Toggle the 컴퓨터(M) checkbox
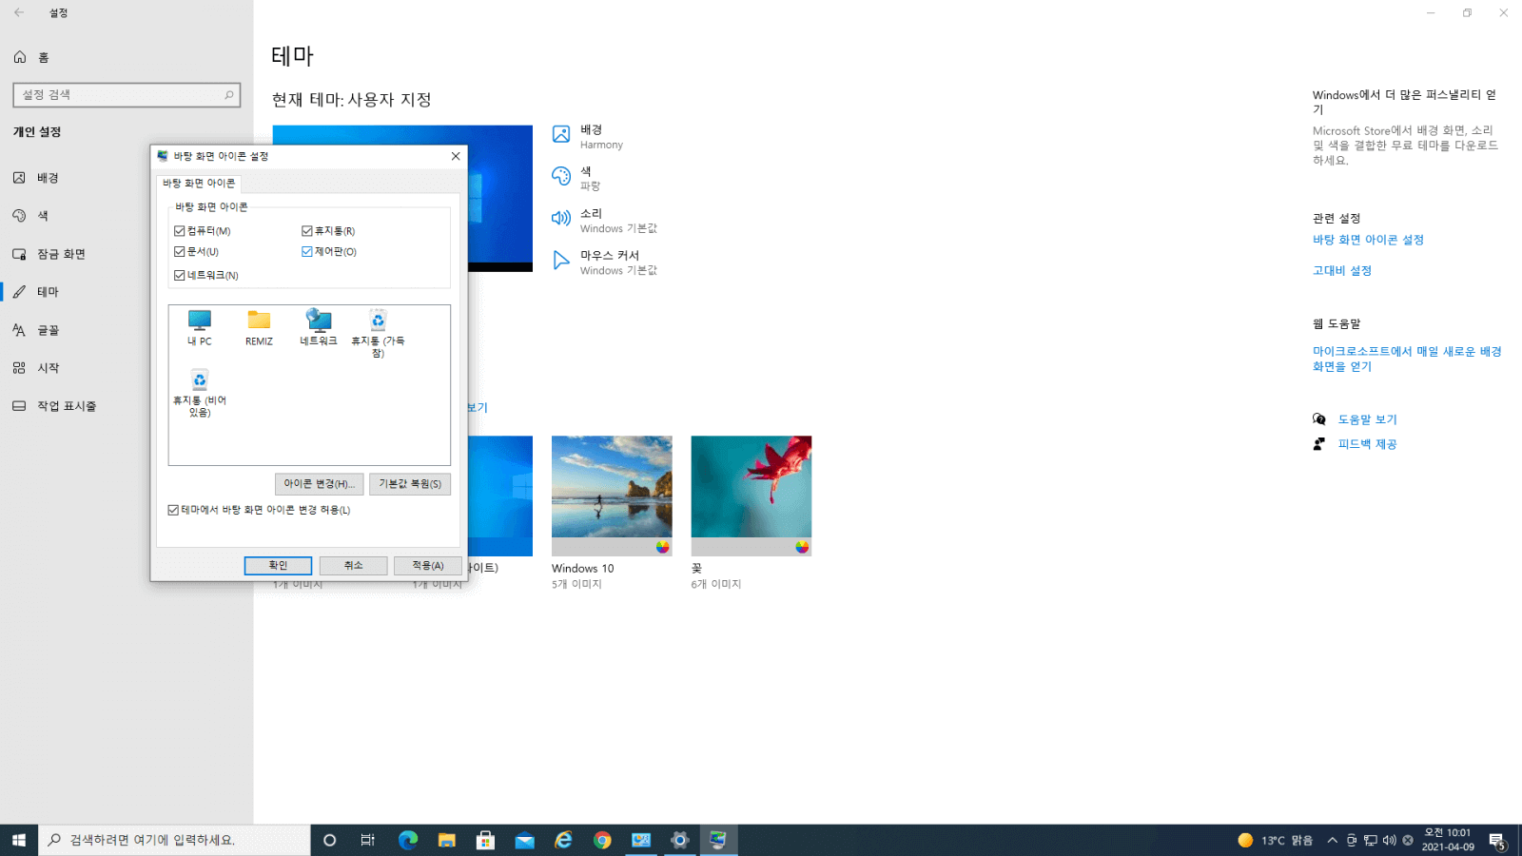Viewport: 1522px width, 856px height. (180, 231)
